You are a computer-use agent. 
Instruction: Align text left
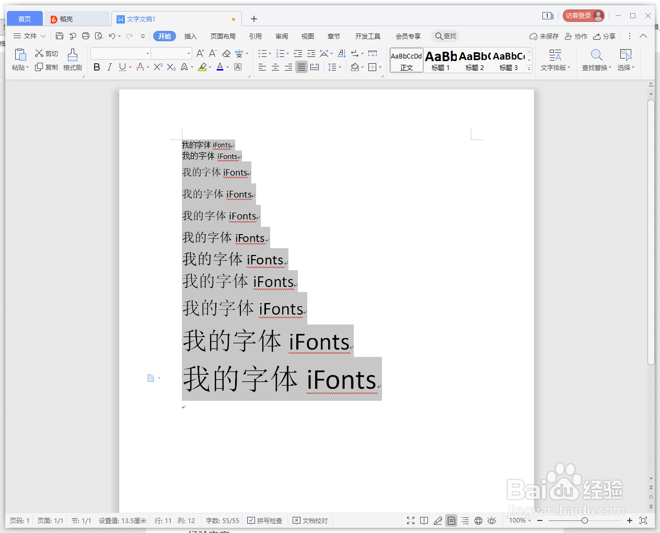pos(262,67)
